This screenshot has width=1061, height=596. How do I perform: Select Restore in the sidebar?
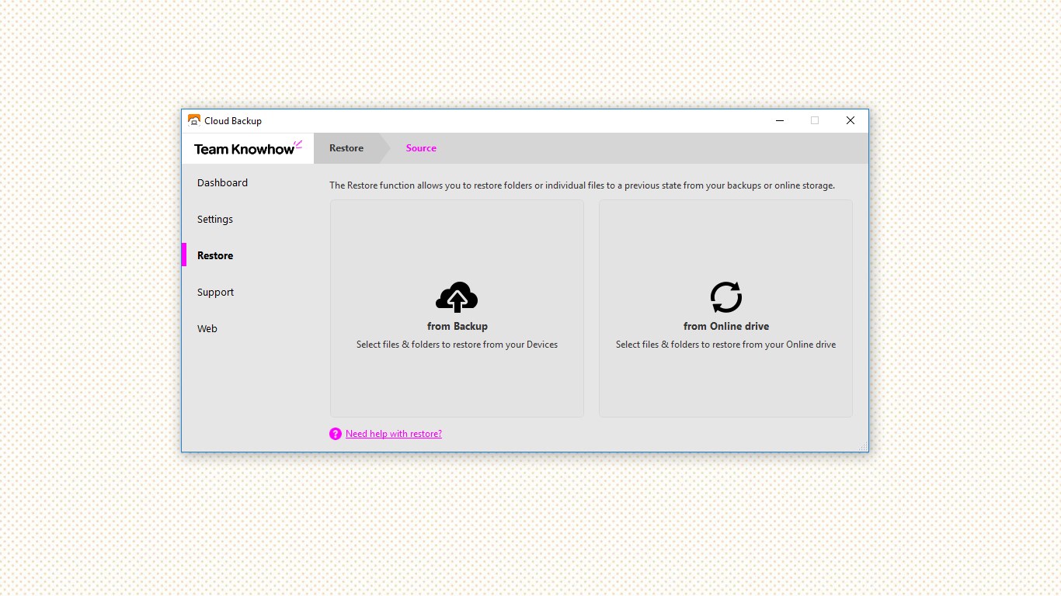tap(215, 255)
